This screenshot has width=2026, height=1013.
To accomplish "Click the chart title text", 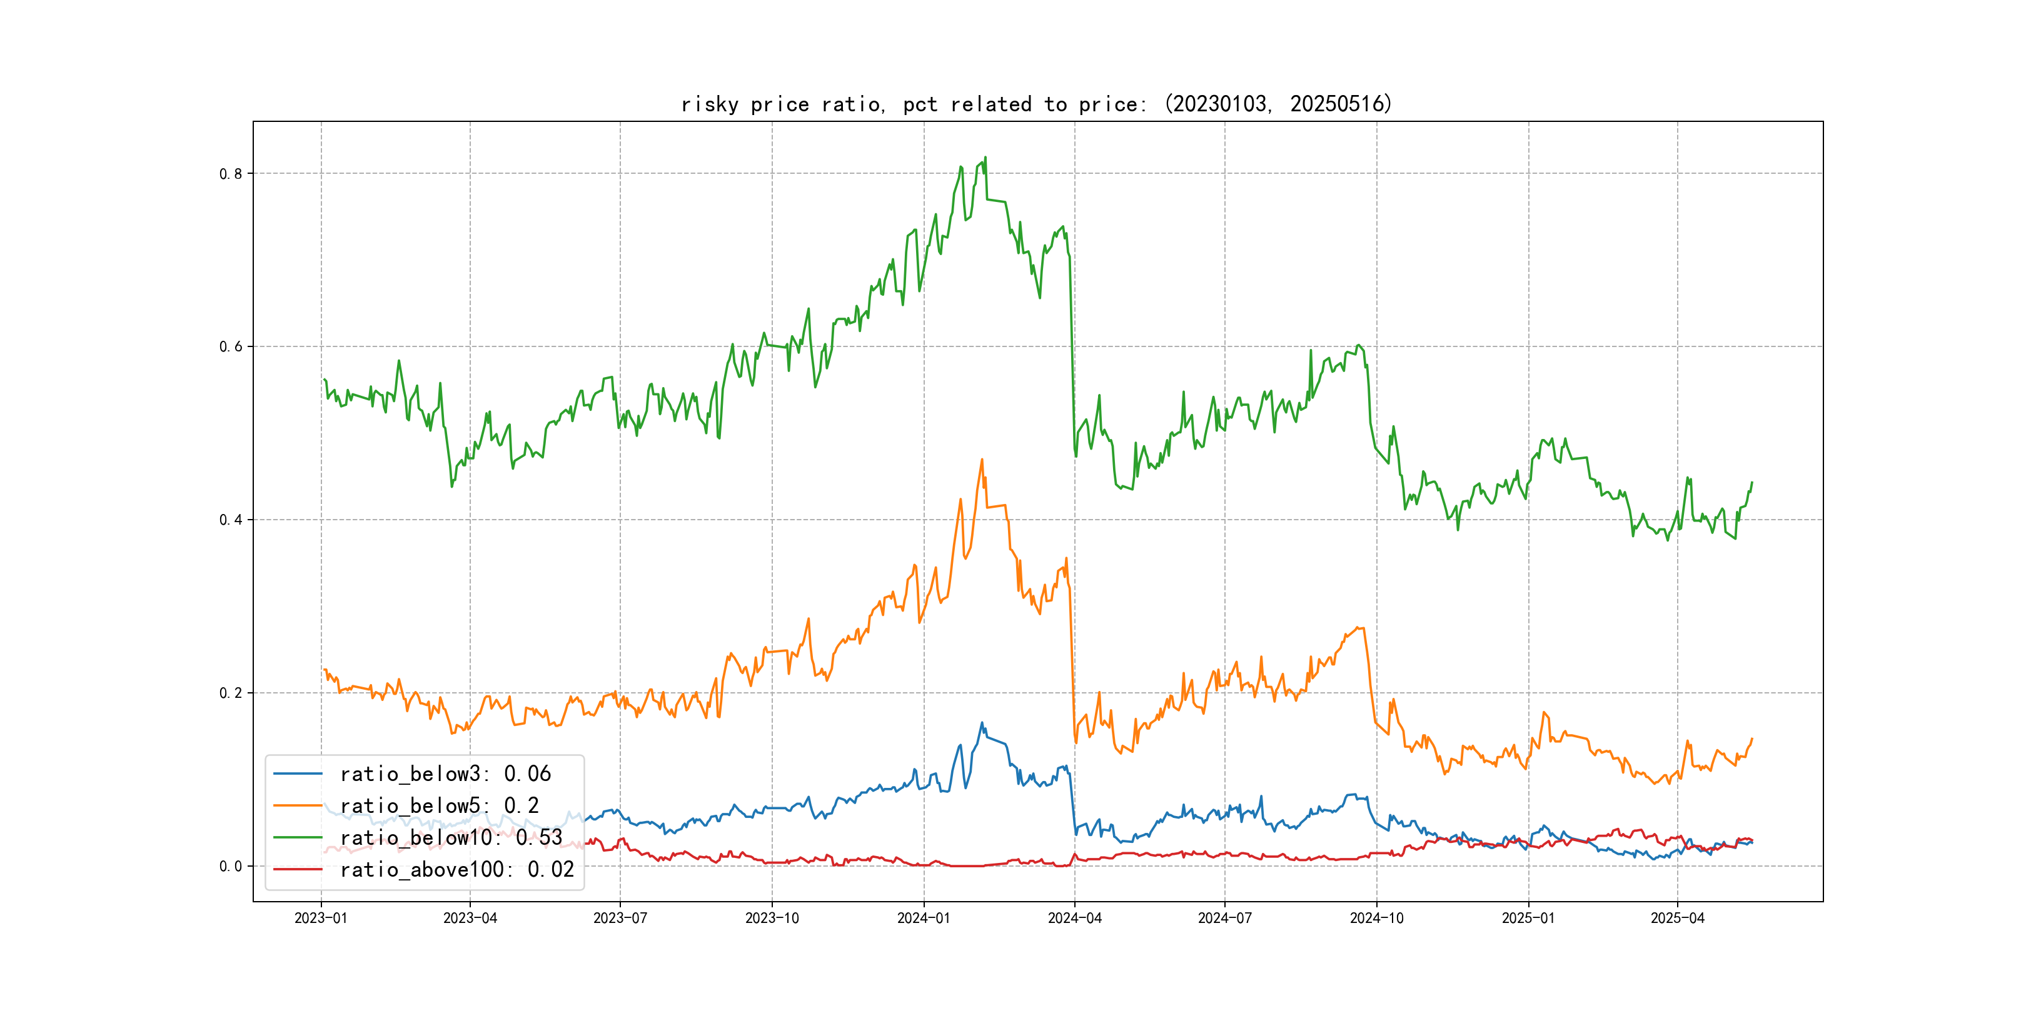I will coord(1036,104).
